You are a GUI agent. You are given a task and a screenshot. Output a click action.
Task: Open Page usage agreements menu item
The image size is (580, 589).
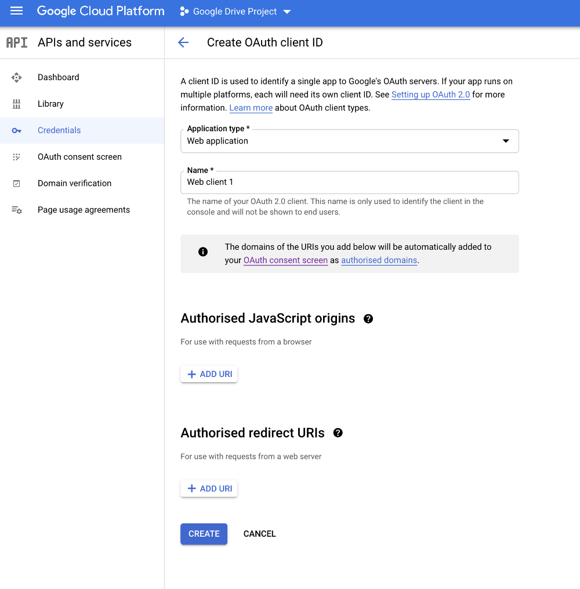point(84,210)
